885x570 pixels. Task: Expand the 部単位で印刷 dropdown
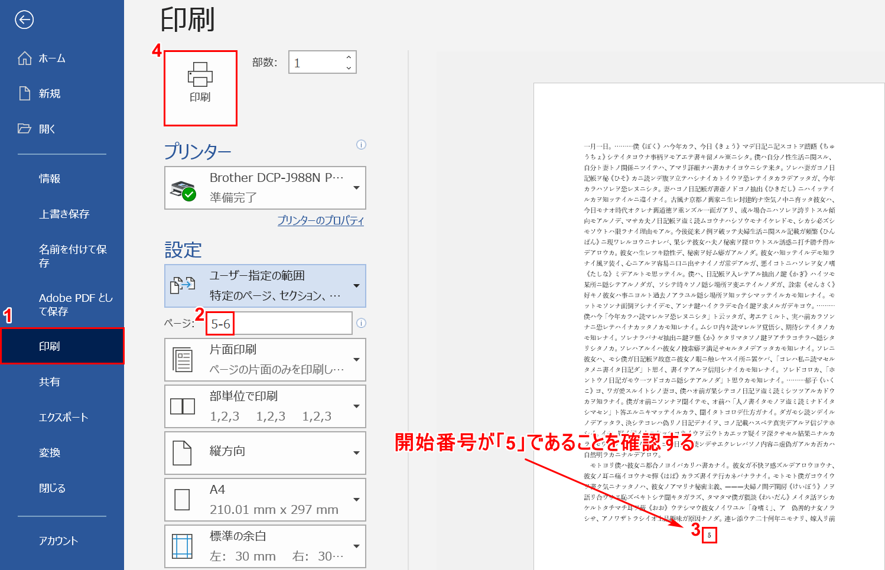coord(356,406)
